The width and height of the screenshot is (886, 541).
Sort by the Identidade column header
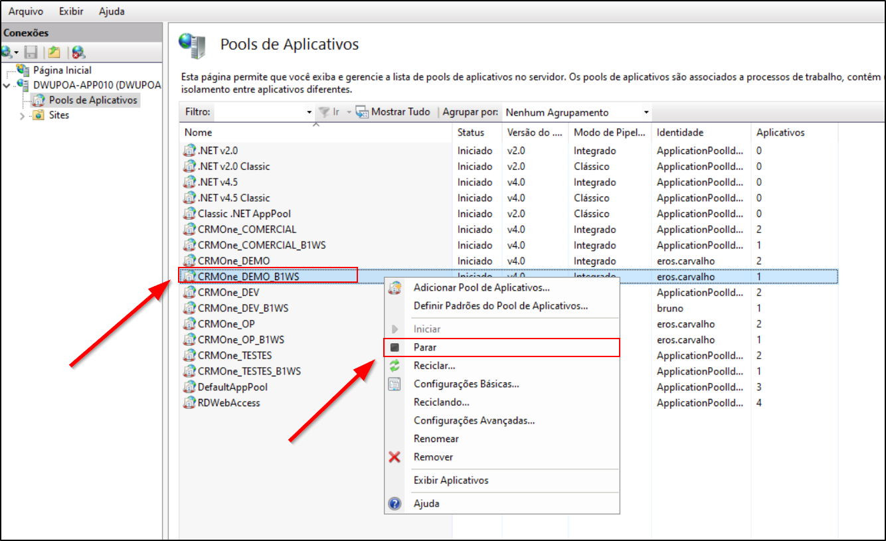pyautogui.click(x=679, y=132)
